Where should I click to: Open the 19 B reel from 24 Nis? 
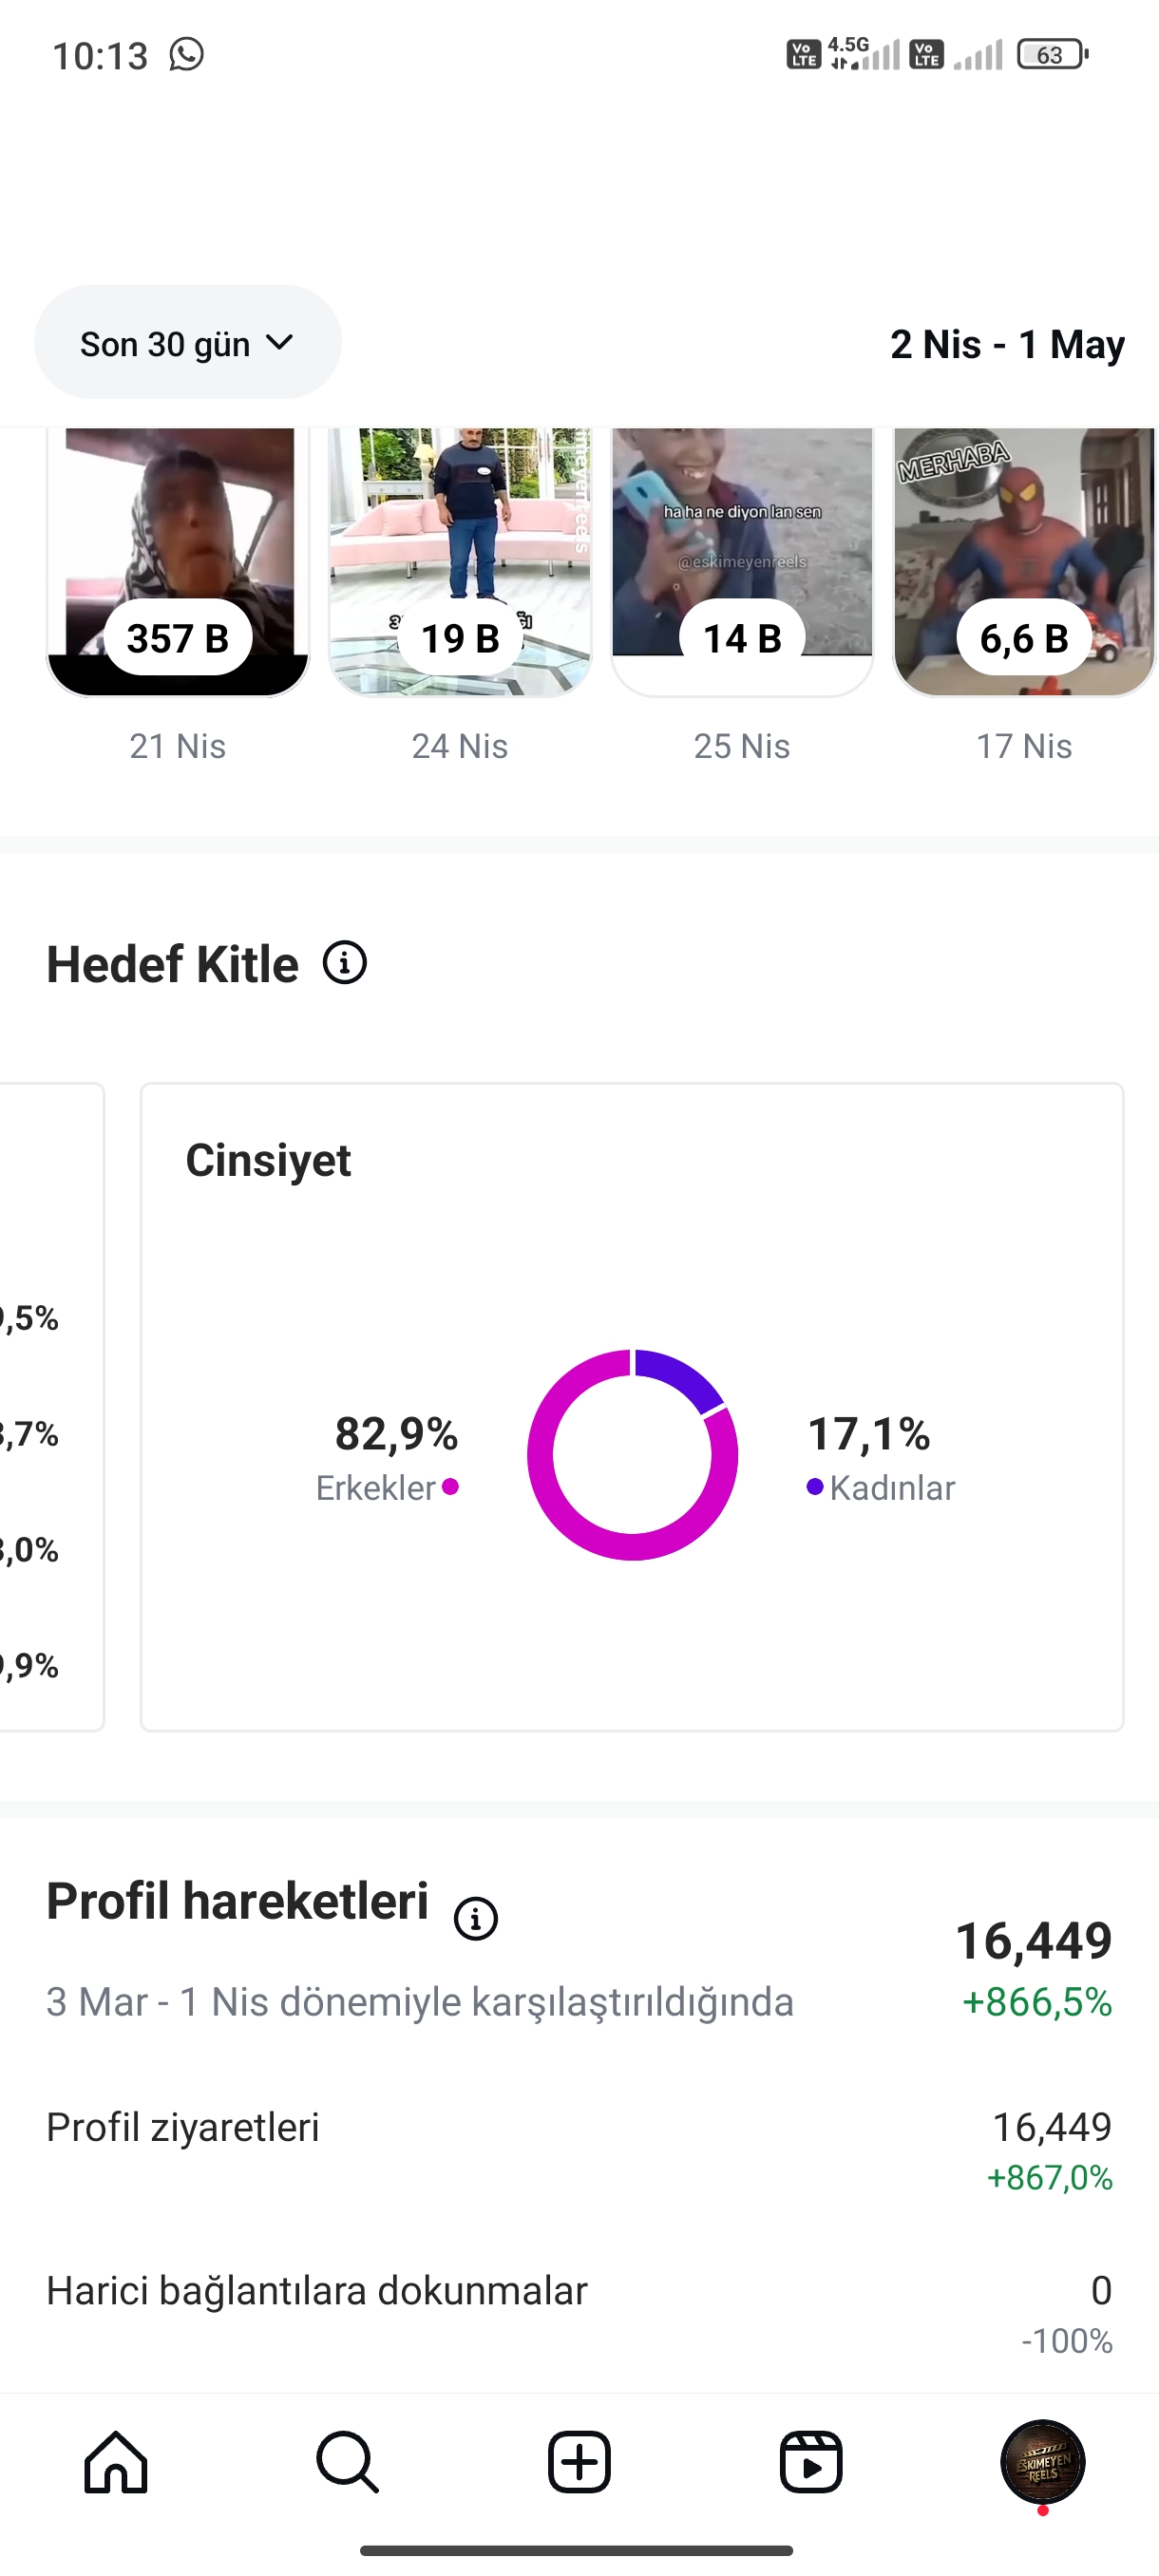coord(460,562)
